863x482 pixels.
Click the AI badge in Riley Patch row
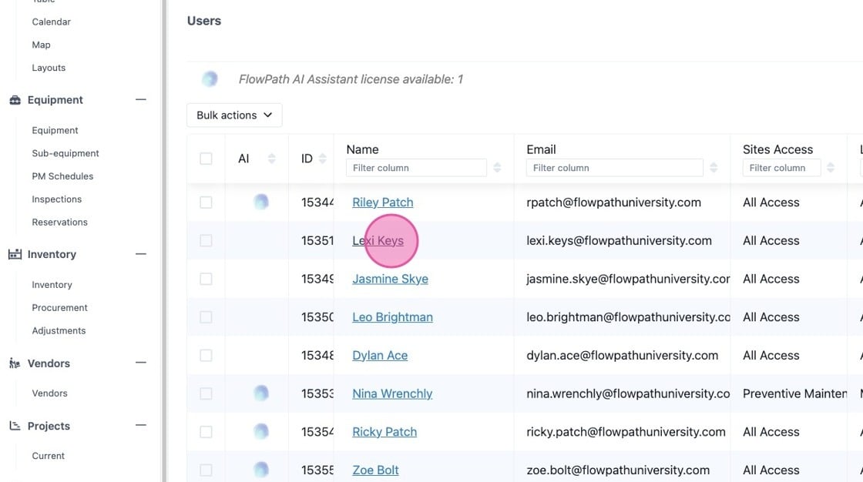(261, 202)
